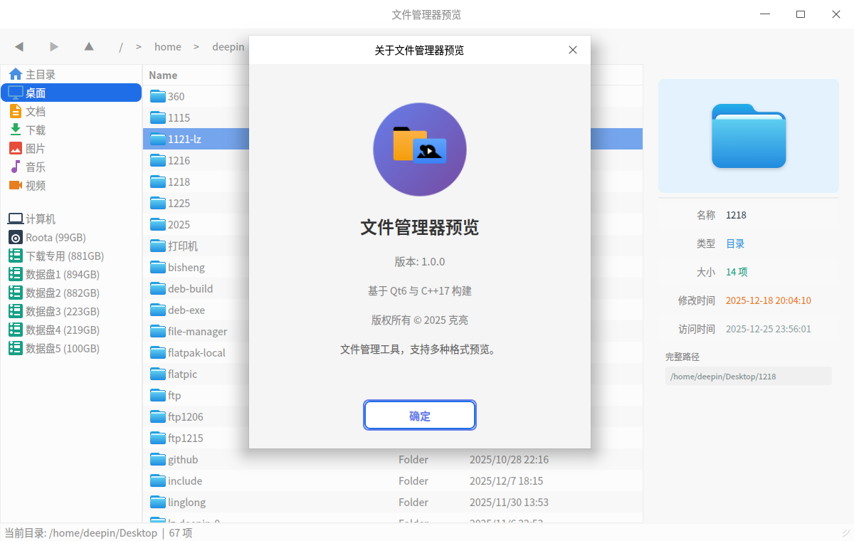This screenshot has height=541, width=854.
Task: Open 数据盘1 (894GB) drive
Action: click(x=71, y=275)
